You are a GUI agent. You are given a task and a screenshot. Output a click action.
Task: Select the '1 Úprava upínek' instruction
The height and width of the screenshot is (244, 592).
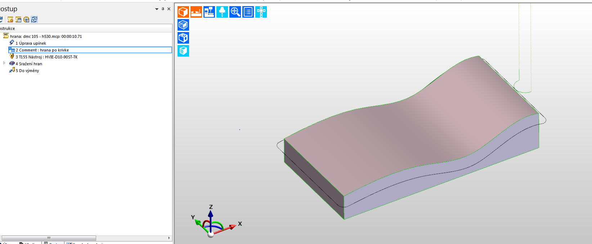pos(31,43)
